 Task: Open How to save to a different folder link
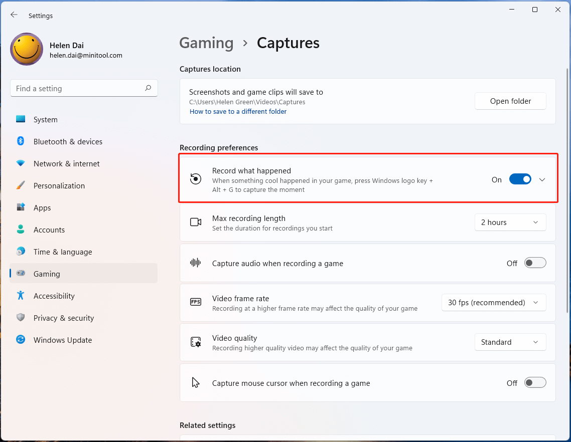(238, 112)
